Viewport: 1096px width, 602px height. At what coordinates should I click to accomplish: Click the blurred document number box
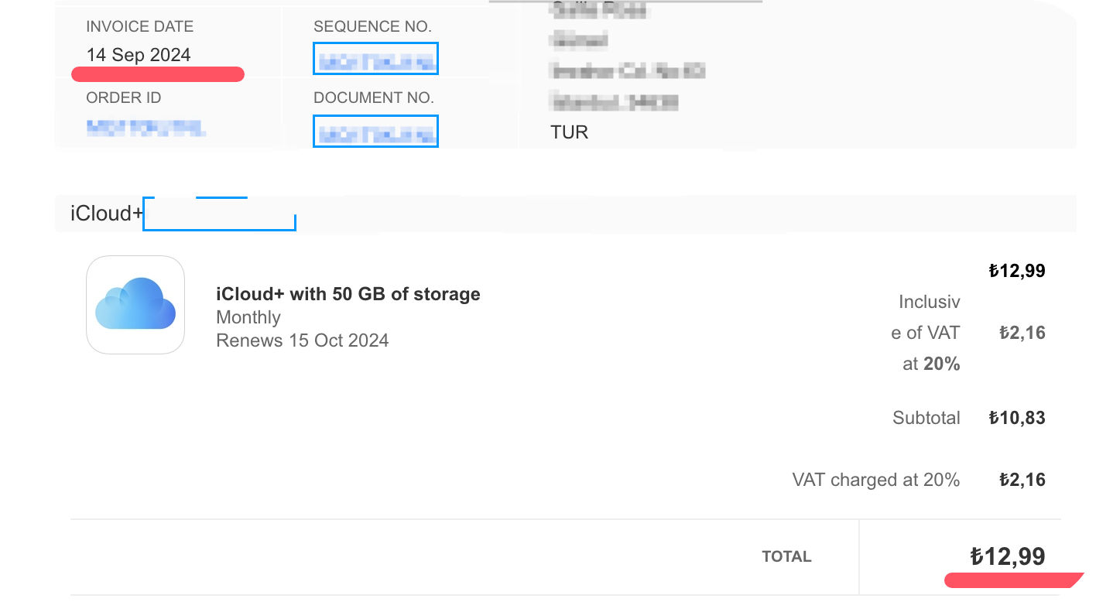click(x=375, y=131)
